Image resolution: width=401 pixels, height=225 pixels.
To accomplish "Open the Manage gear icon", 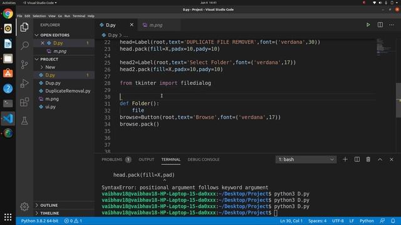I will pos(24,206).
